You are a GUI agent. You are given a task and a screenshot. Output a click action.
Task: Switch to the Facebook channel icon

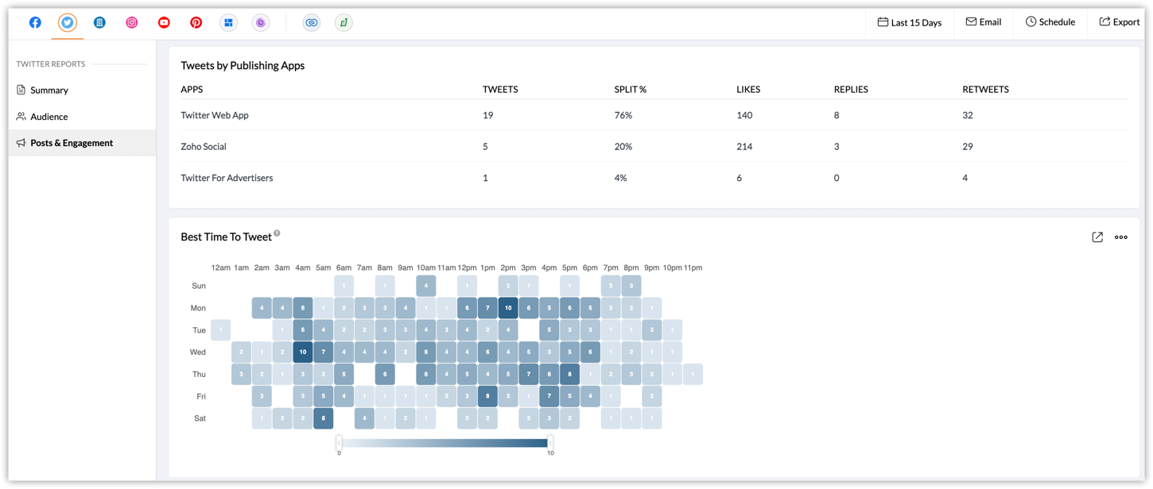tap(35, 22)
